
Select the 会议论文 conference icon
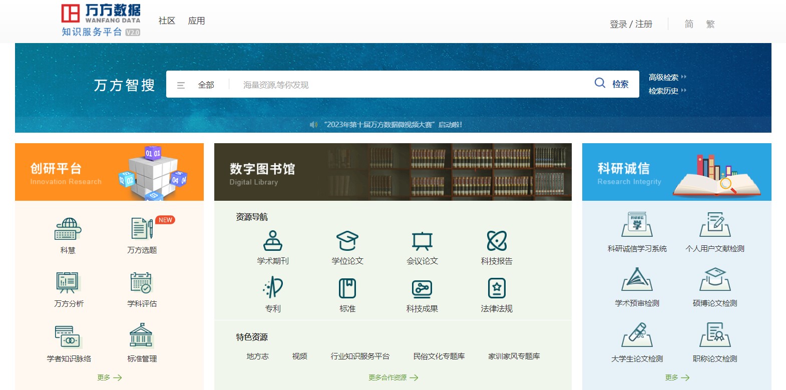point(422,241)
